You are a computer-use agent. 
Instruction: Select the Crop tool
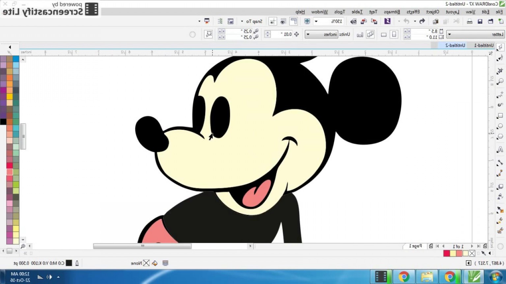500,70
